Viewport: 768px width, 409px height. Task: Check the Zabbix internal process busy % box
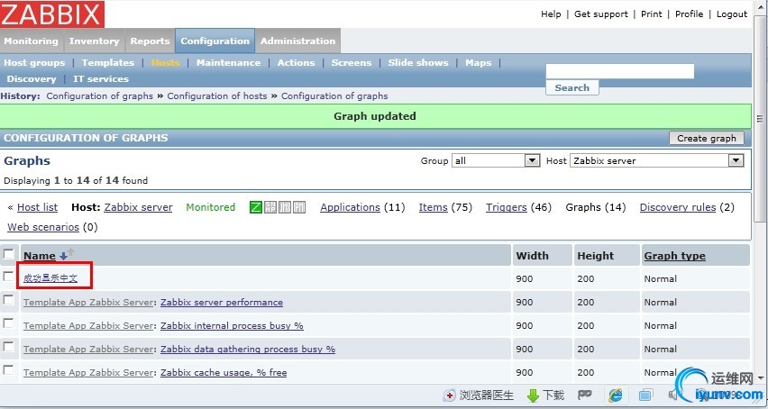pyautogui.click(x=8, y=323)
